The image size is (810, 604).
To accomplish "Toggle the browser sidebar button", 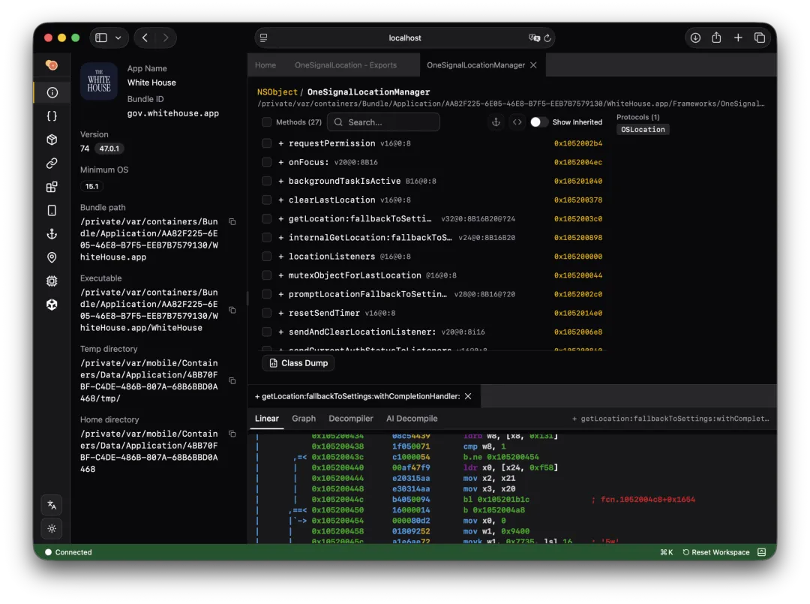I will coord(101,38).
